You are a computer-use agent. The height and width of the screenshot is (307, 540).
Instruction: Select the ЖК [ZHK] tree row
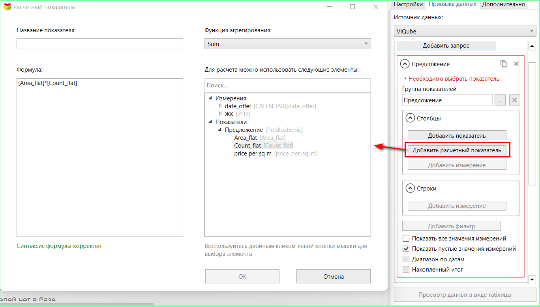pos(238,114)
